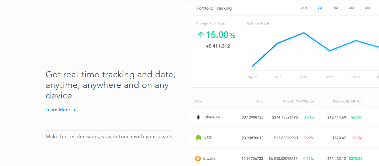Screen dimensions: 379x166
Task: Click the Oct 7 peak on balance graph
Action: click(x=304, y=33)
